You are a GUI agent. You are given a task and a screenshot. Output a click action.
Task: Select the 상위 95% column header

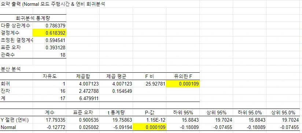[x=216, y=113]
